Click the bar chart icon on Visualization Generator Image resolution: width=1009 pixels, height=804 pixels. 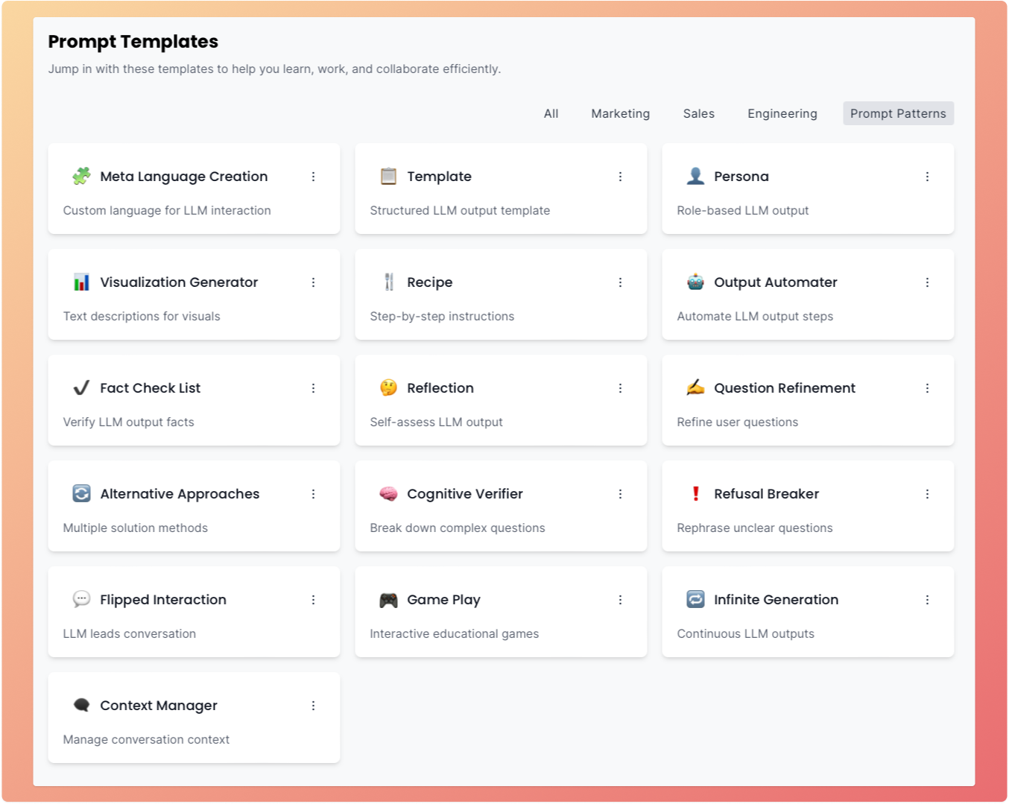point(80,282)
